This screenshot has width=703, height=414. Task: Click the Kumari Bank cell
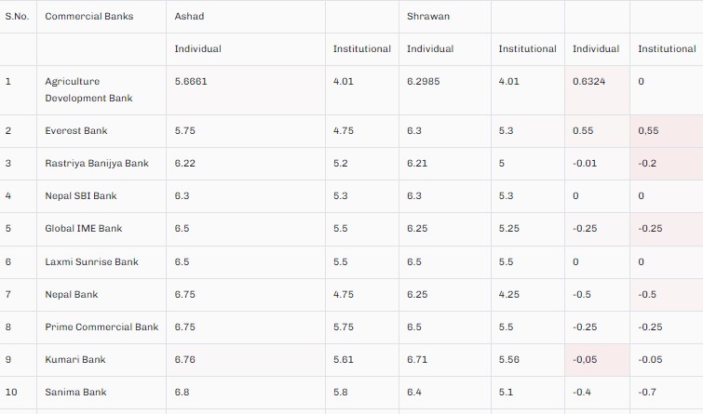click(75, 360)
